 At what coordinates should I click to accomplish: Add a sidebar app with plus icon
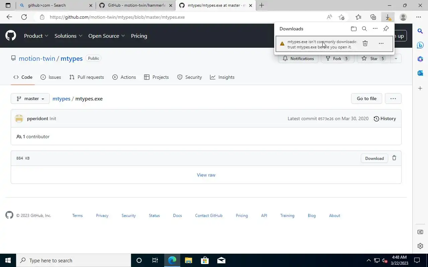420,88
